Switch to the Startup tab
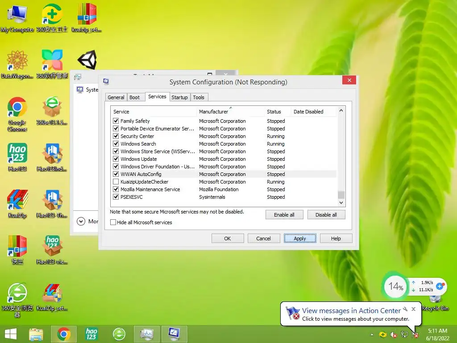Screen dimensions: 457x343 point(179,97)
